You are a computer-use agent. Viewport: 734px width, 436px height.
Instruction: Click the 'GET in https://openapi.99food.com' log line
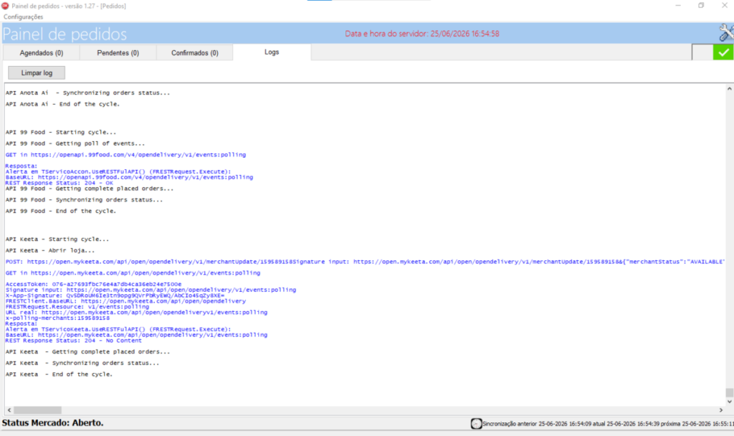coord(125,155)
